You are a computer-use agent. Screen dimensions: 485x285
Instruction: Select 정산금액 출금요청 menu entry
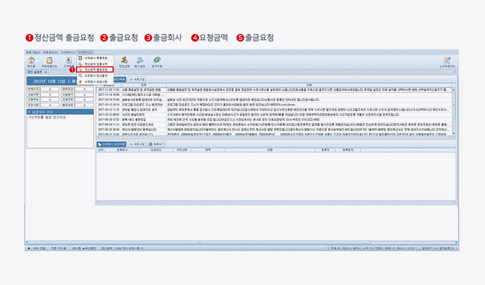click(x=96, y=69)
